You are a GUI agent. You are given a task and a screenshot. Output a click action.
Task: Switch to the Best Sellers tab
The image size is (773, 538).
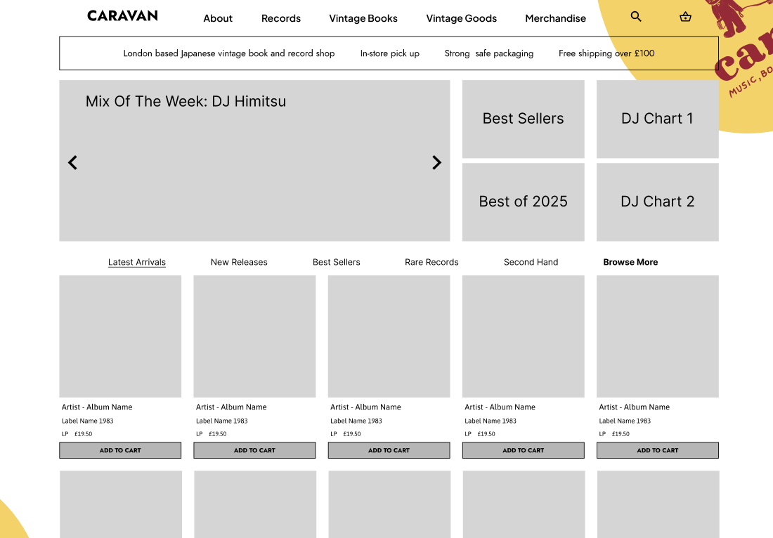336,262
